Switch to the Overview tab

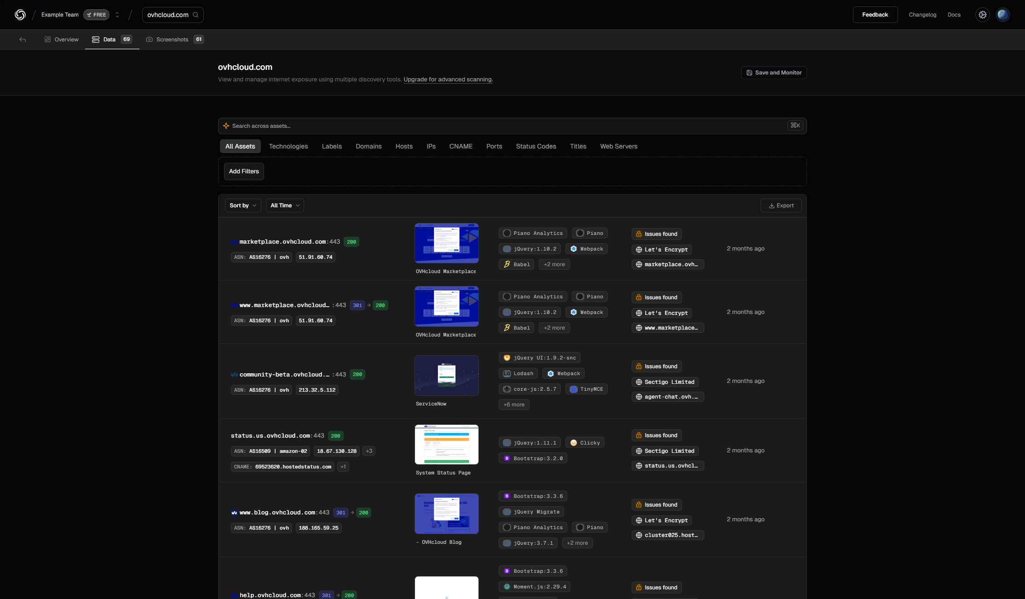coord(61,40)
